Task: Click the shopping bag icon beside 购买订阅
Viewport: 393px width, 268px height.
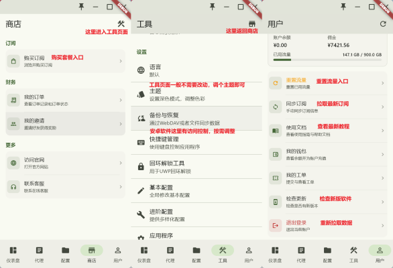Action: [x=13, y=61]
